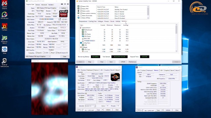211x118 pixels.
Task: Open the FPS Monitor desktop shortcut
Action: pyautogui.click(x=4, y=15)
